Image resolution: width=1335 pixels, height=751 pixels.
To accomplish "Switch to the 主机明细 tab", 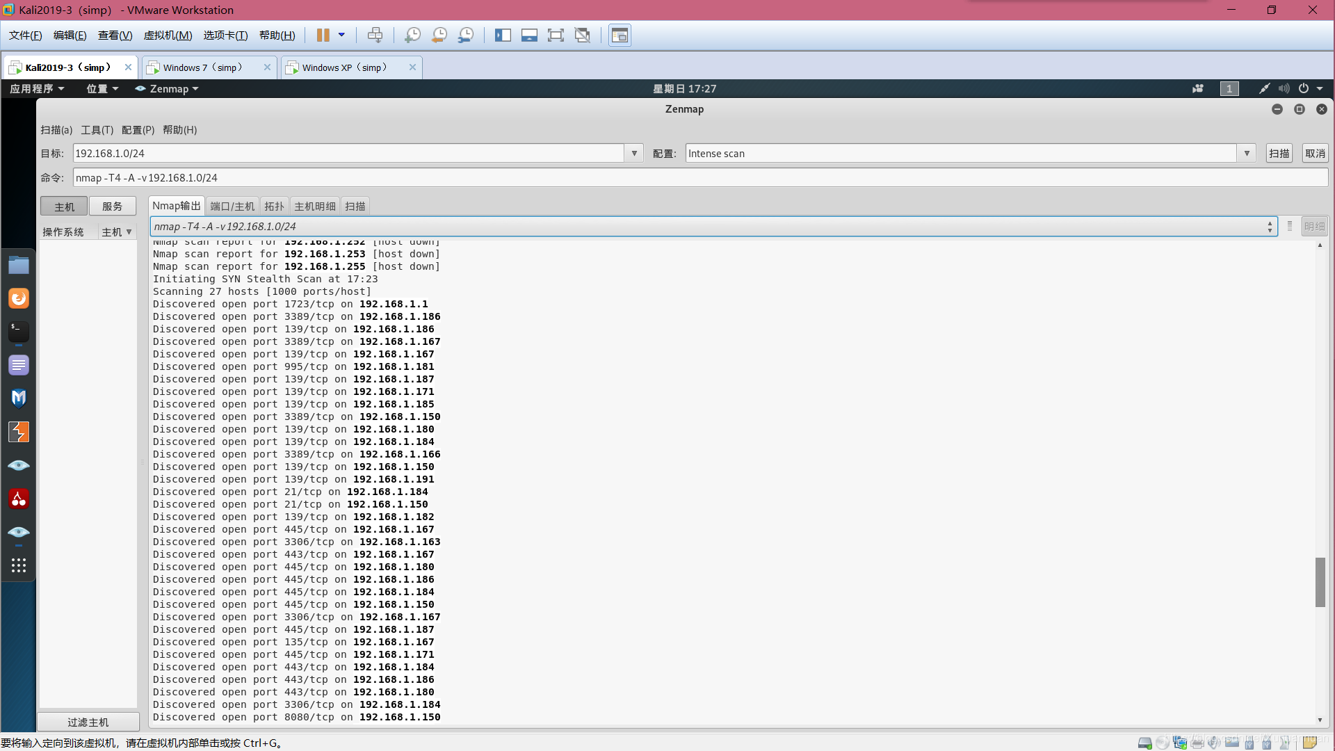I will [x=314, y=206].
